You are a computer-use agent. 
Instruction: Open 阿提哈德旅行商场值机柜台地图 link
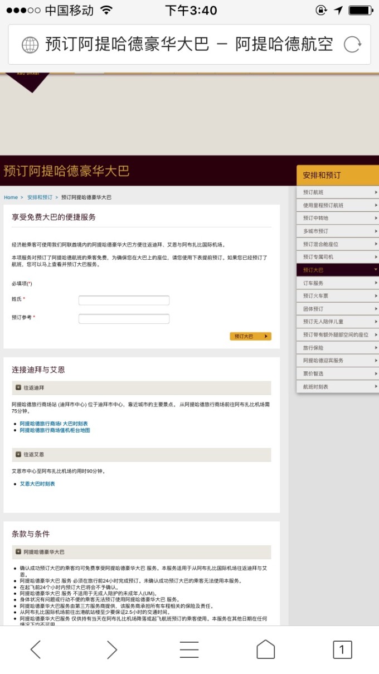pos(55,430)
